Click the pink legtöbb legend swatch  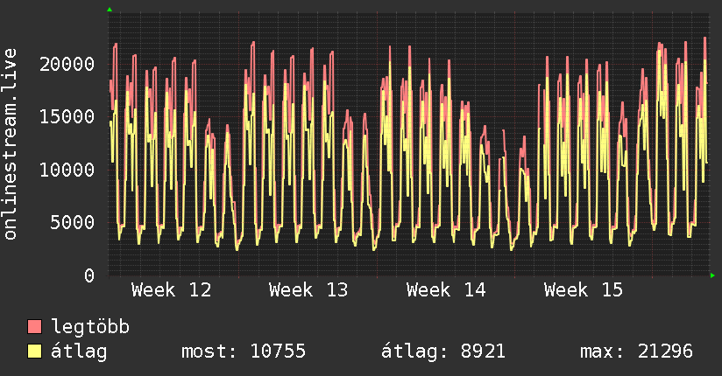click(34, 326)
